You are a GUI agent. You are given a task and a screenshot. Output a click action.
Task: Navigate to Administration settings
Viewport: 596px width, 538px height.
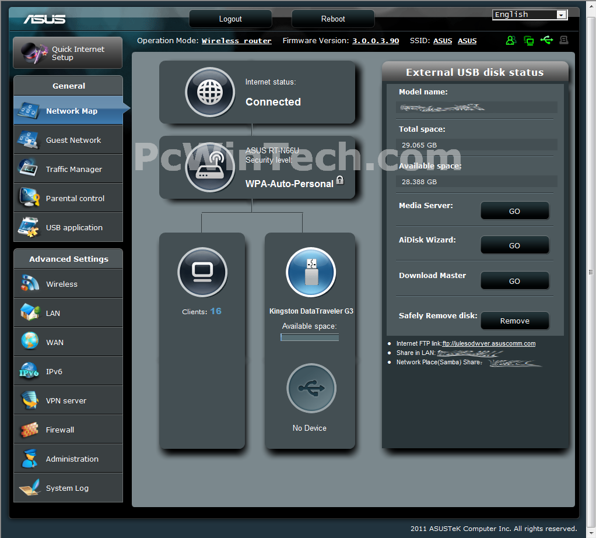point(68,459)
